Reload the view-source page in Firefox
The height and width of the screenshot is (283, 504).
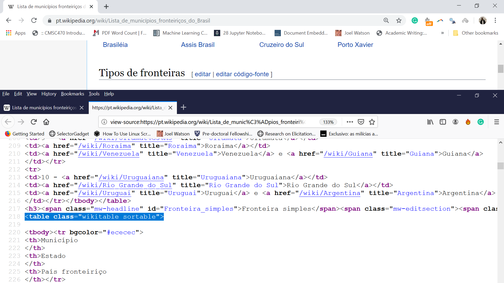tap(34, 122)
